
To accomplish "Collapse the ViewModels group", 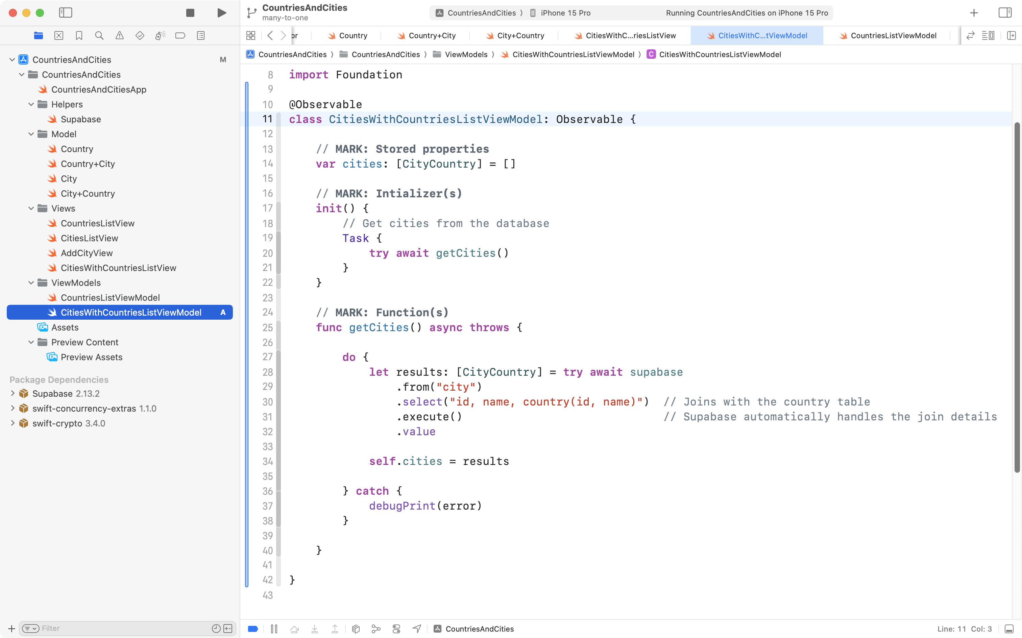I will click(x=31, y=283).
